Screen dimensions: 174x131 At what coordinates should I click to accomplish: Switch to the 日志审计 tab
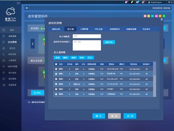(147, 29)
